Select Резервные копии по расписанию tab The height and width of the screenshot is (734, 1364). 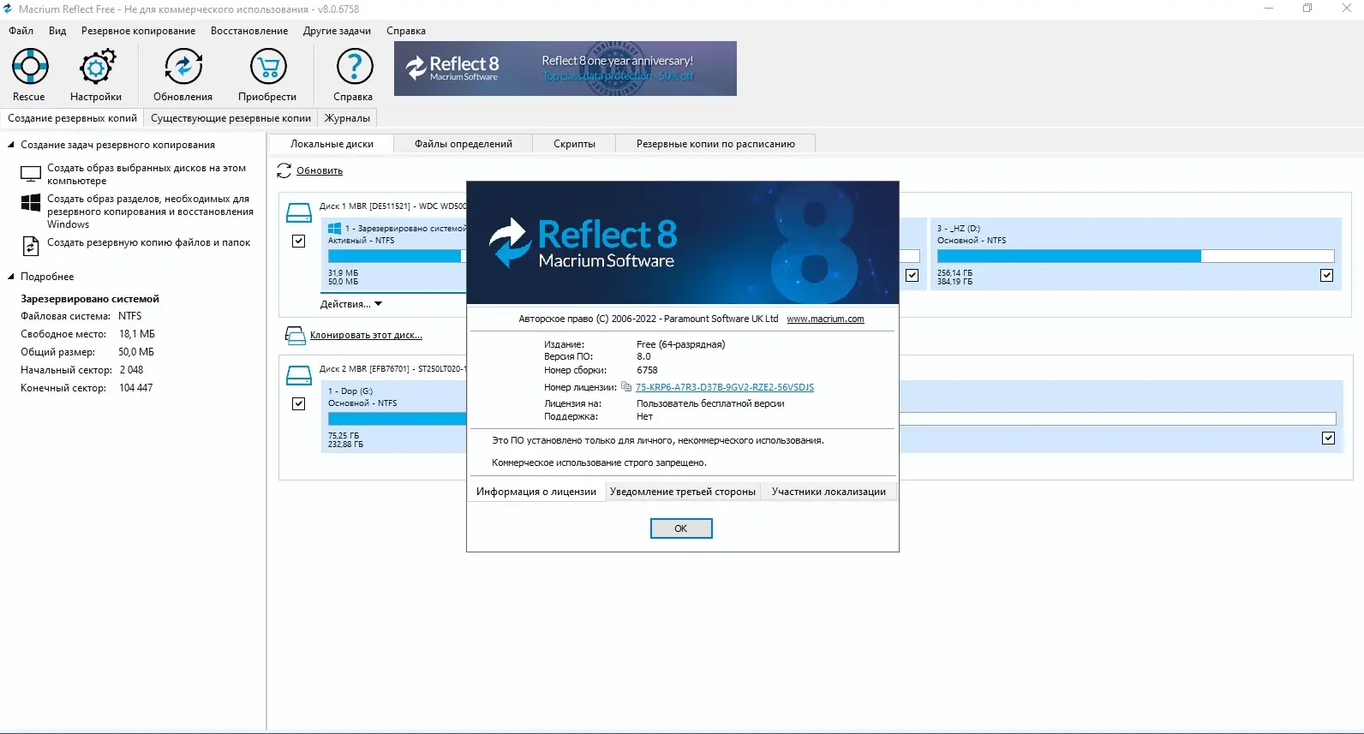(715, 144)
